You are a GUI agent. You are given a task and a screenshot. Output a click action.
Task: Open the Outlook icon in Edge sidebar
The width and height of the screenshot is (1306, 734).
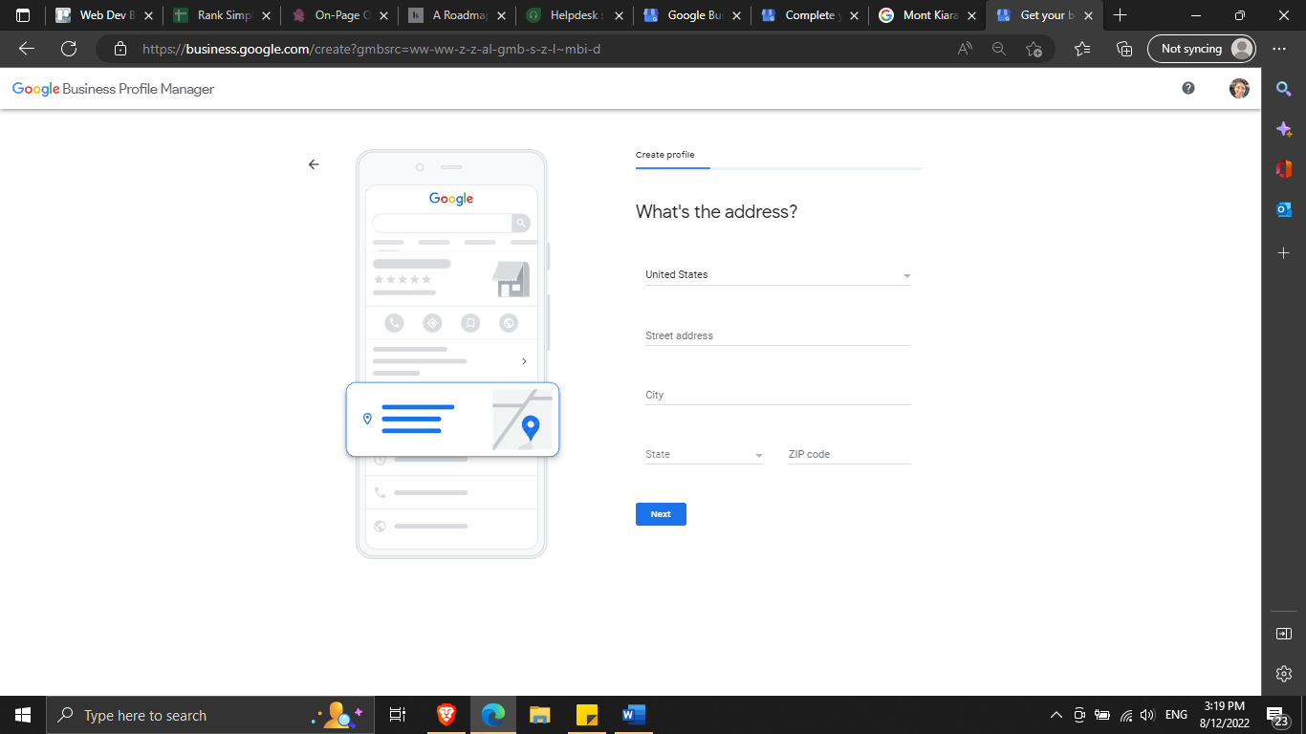tap(1284, 209)
